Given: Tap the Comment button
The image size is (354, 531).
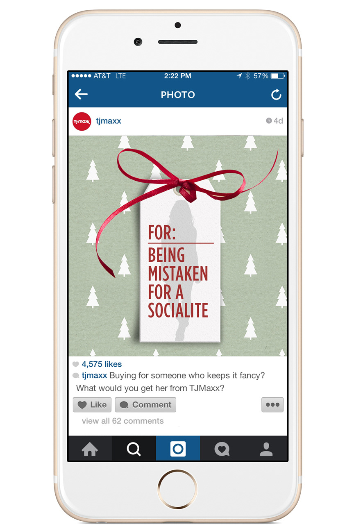Looking at the screenshot, I should (x=145, y=405).
